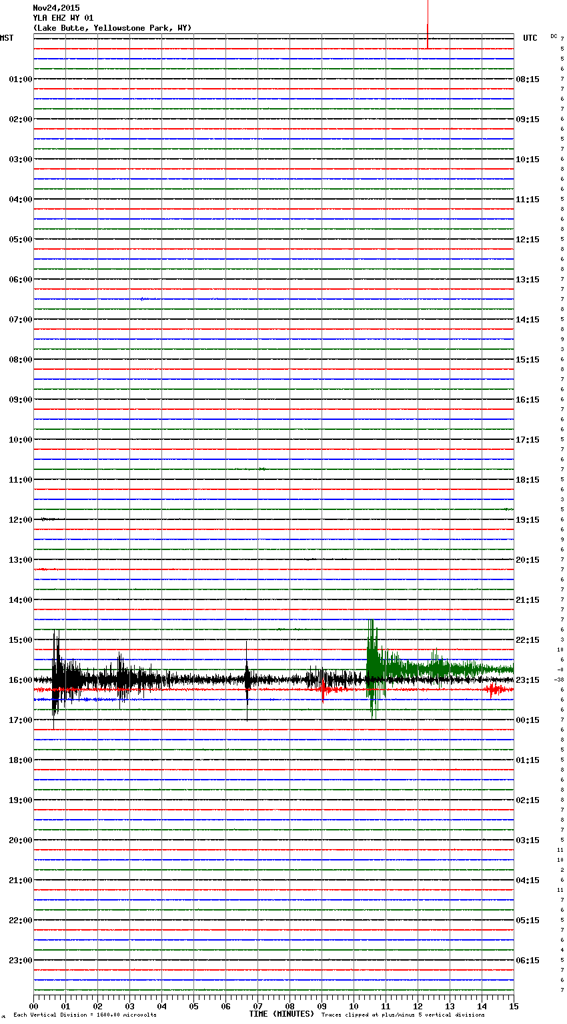Image resolution: width=567 pixels, height=1024 pixels.
Task: Click the 07:00 MST time label
Action: coord(20,320)
